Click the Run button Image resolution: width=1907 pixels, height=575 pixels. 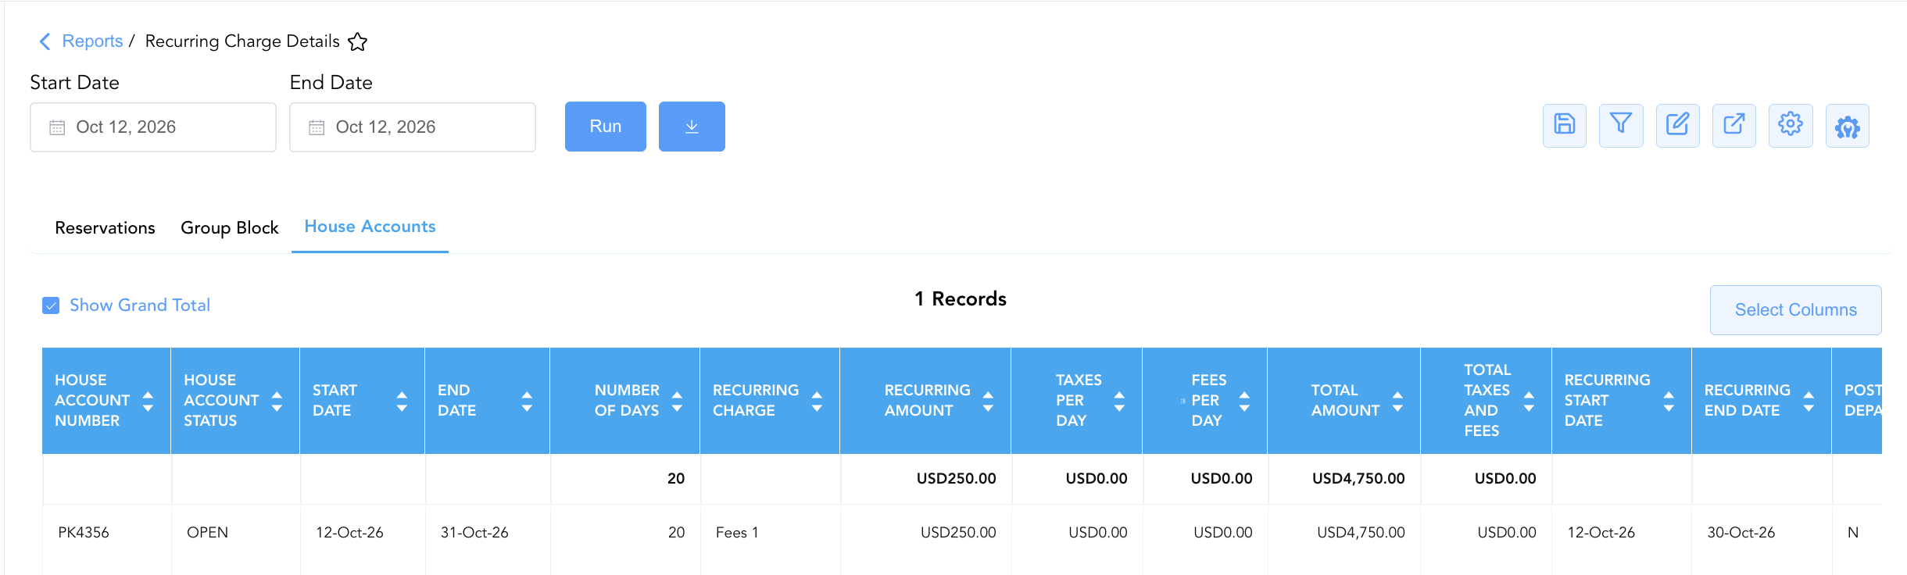coord(606,127)
